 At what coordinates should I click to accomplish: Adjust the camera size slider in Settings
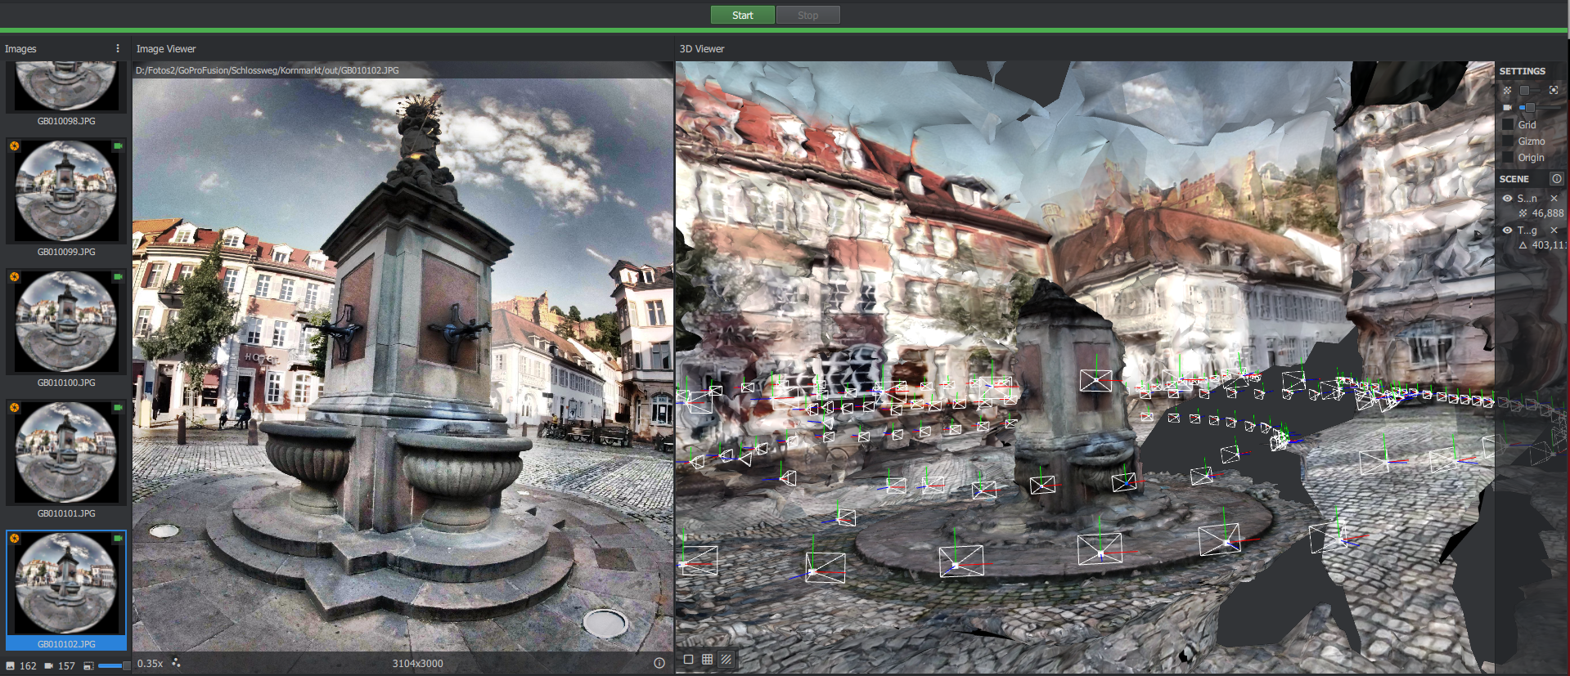pos(1540,107)
